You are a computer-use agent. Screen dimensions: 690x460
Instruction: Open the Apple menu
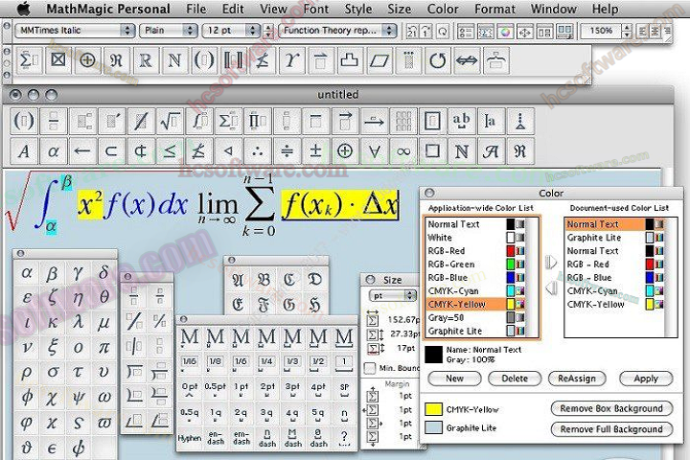pos(23,9)
